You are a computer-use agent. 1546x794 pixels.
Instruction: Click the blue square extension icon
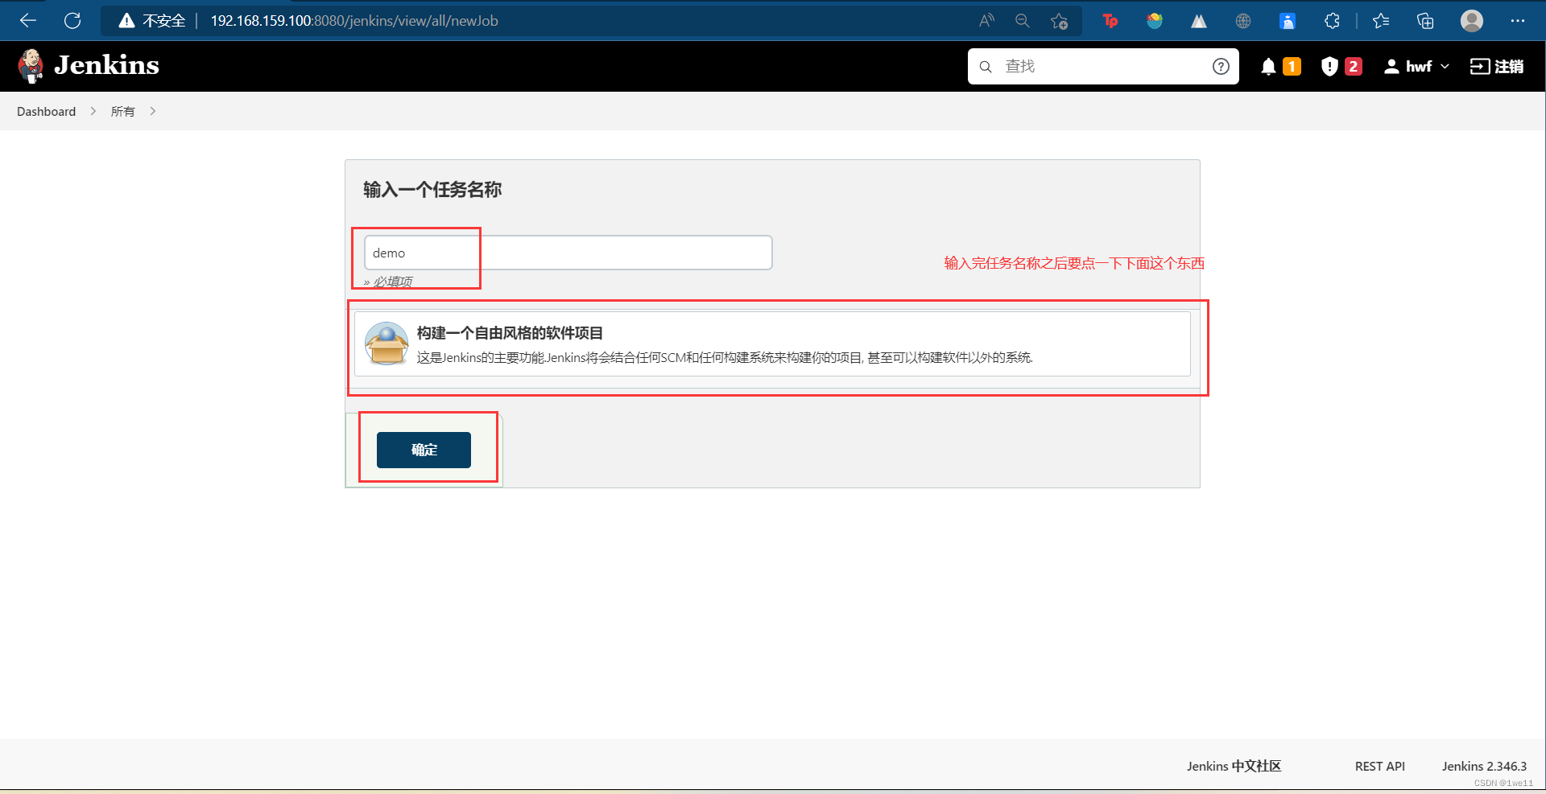coord(1288,21)
